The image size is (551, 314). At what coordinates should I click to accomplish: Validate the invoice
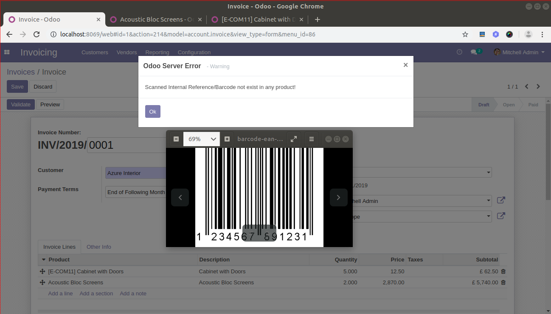coord(21,104)
